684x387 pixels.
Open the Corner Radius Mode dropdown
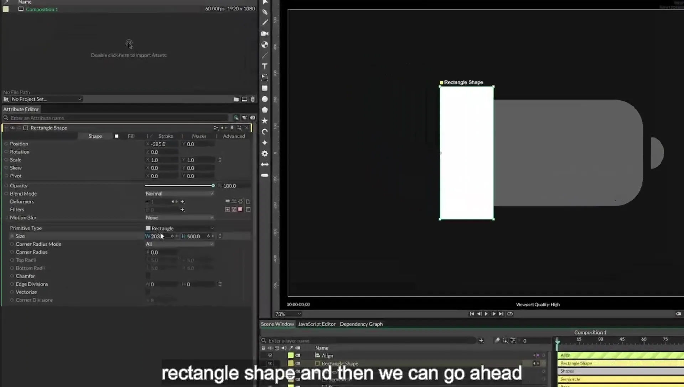[x=180, y=244]
